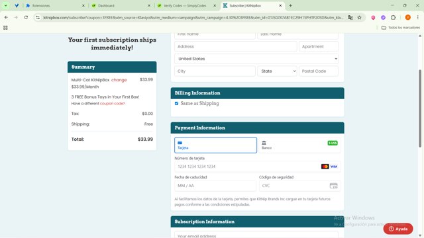Viewport: 424px width, 238px height.
Task: Click the Total $33.99 amount
Action: [146, 139]
